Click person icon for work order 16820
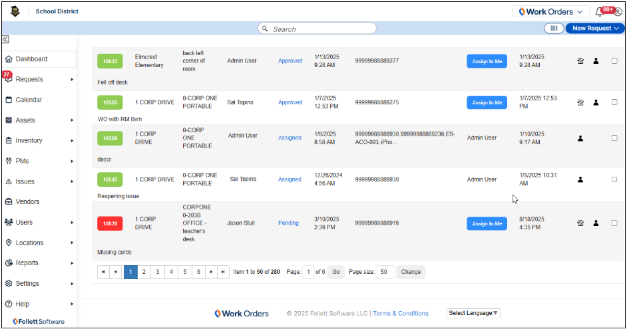Viewport: 627px width, 329px height. pyautogui.click(x=596, y=223)
